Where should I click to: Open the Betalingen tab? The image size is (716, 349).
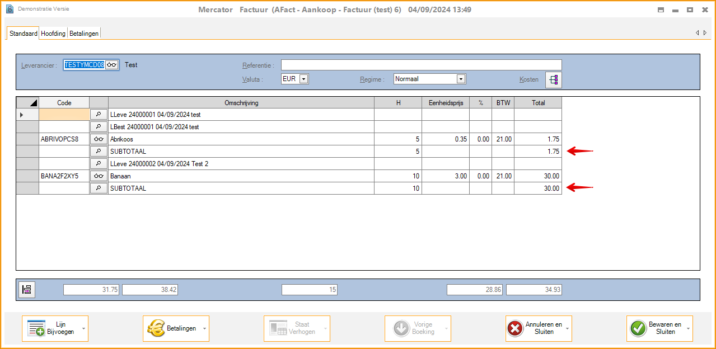coord(84,34)
